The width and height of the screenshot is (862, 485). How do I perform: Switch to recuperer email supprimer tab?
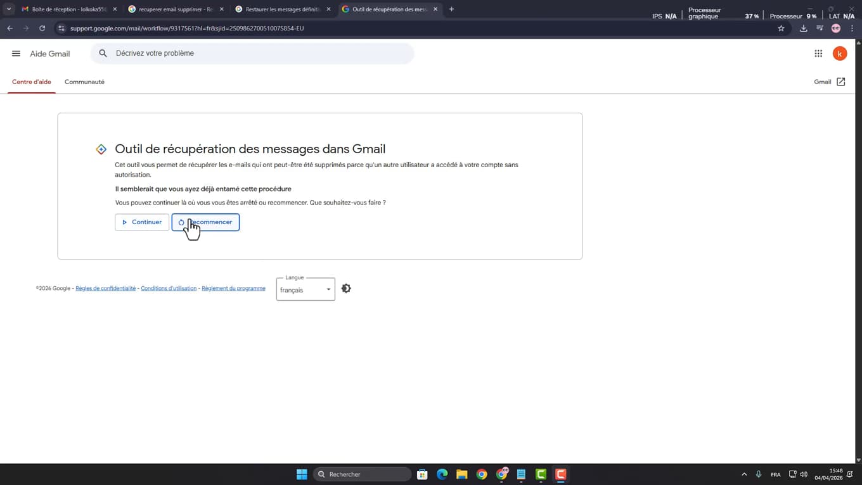pos(176,9)
